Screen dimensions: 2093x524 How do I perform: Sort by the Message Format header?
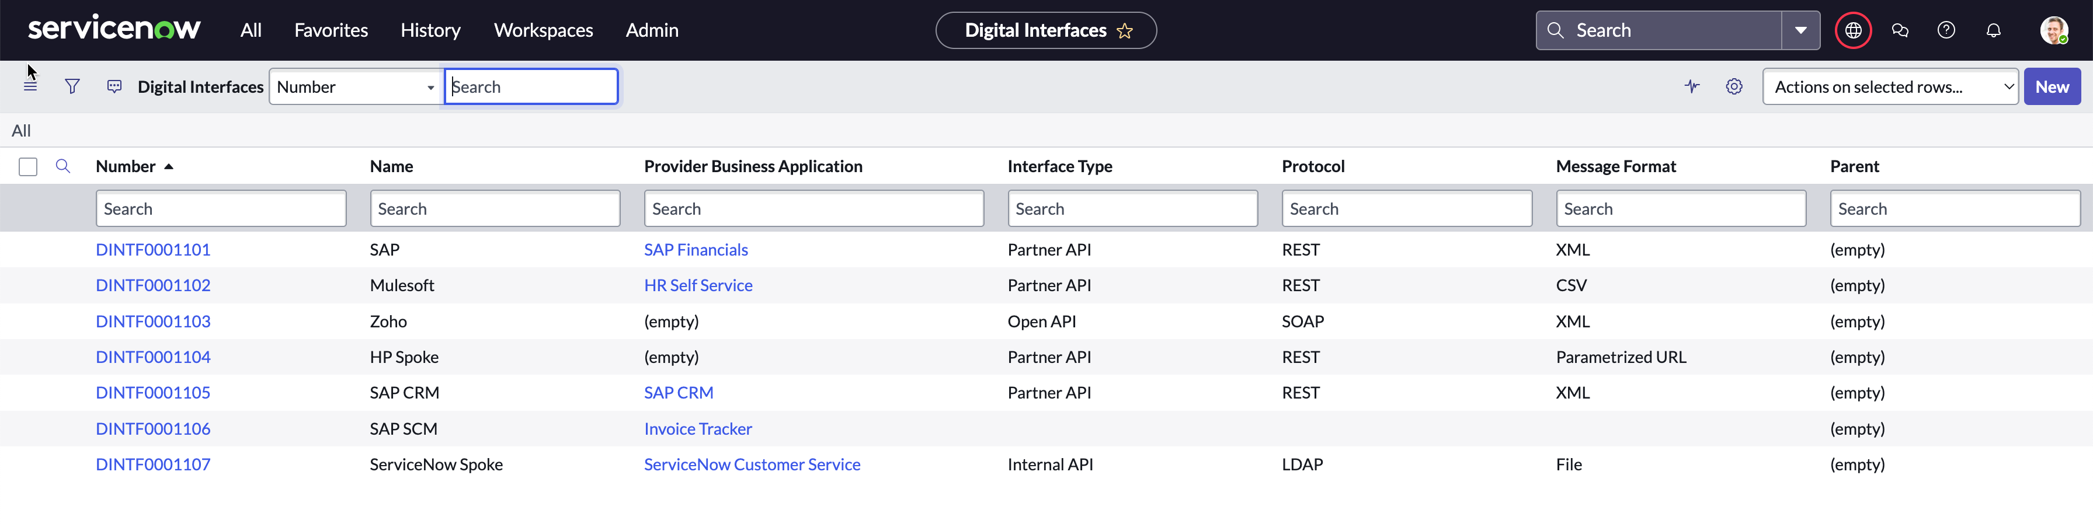coord(1615,166)
